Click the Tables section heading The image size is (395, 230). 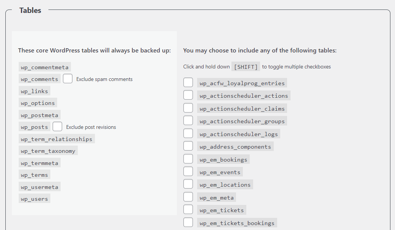click(30, 10)
